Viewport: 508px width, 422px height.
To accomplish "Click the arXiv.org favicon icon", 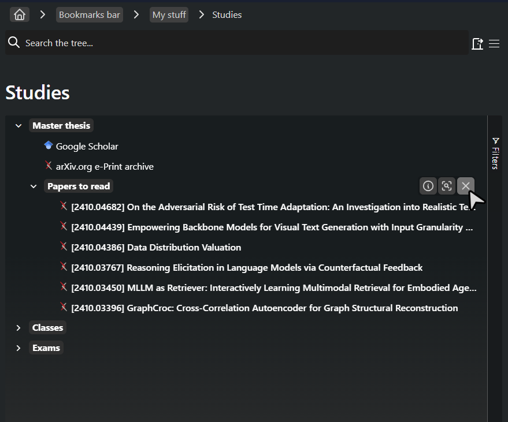I will tap(49, 166).
